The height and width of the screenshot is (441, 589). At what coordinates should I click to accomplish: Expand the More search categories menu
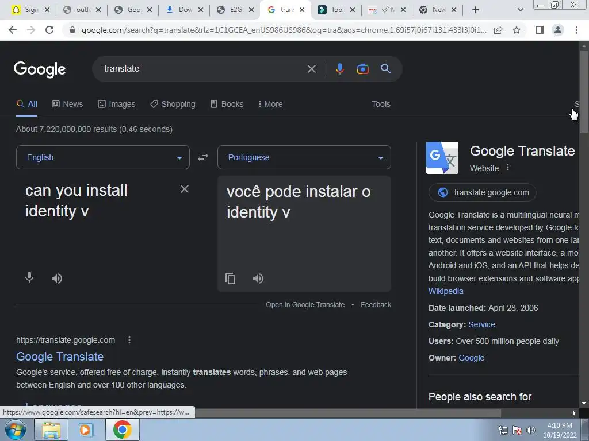[x=270, y=105]
